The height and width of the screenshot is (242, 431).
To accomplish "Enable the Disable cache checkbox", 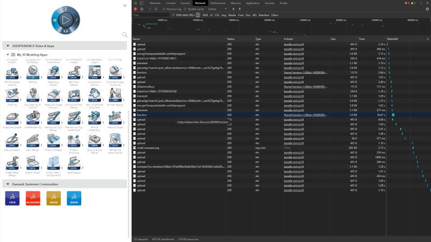I will point(185,9).
